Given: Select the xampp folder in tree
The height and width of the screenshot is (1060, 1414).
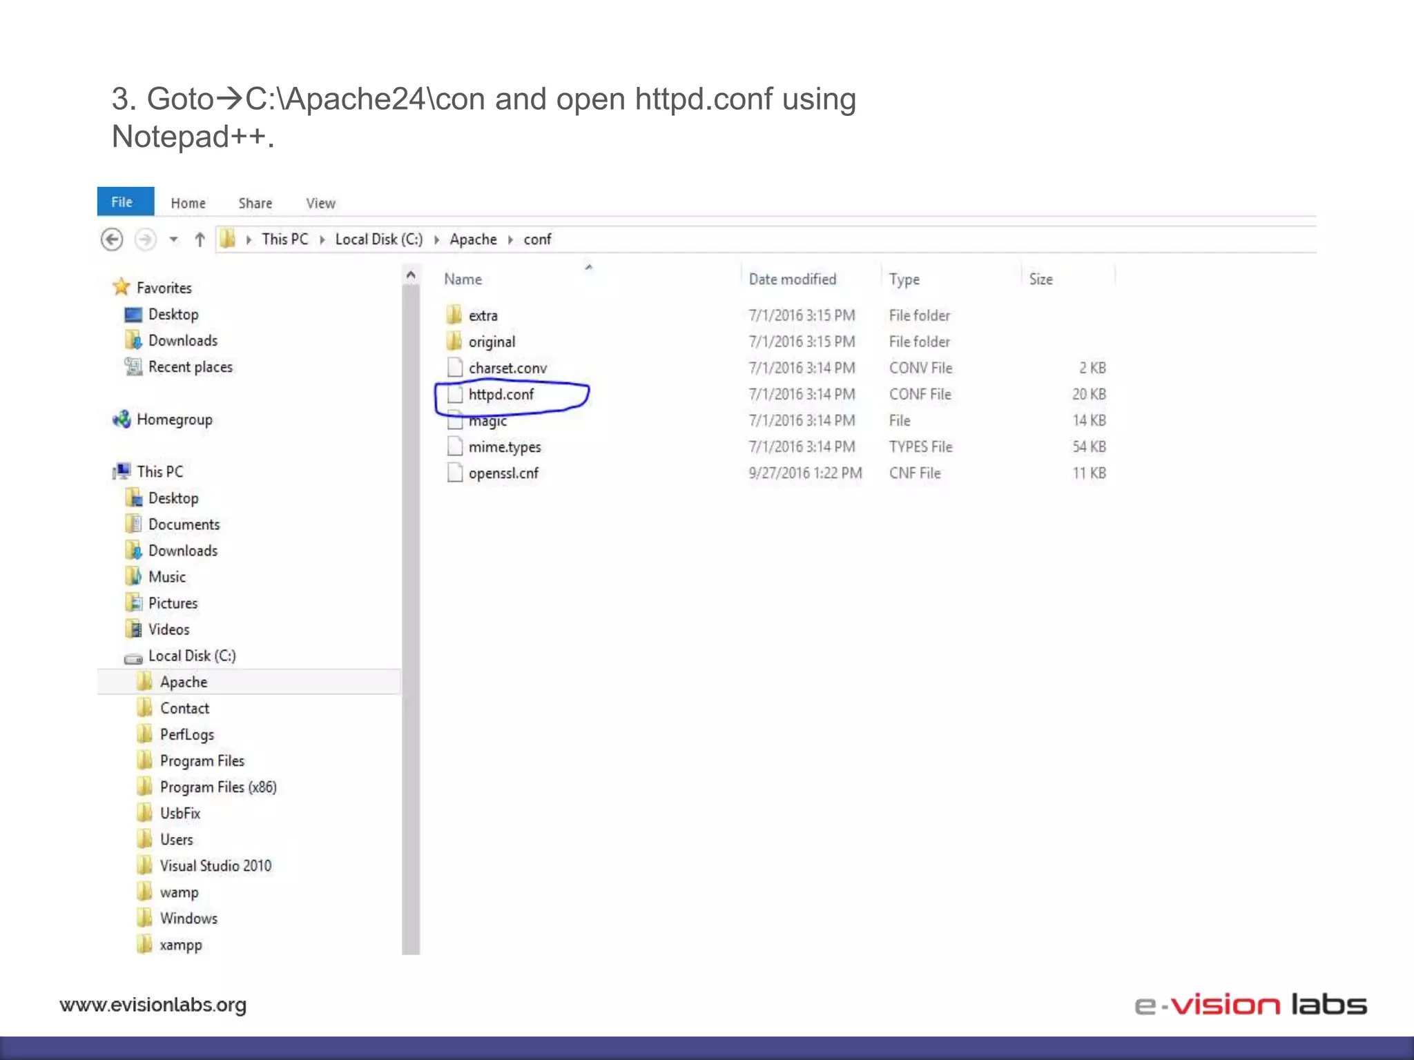Looking at the screenshot, I should pyautogui.click(x=181, y=945).
